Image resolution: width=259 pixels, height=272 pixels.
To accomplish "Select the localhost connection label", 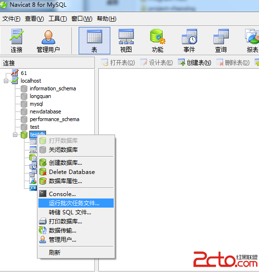I will click(31, 81).
